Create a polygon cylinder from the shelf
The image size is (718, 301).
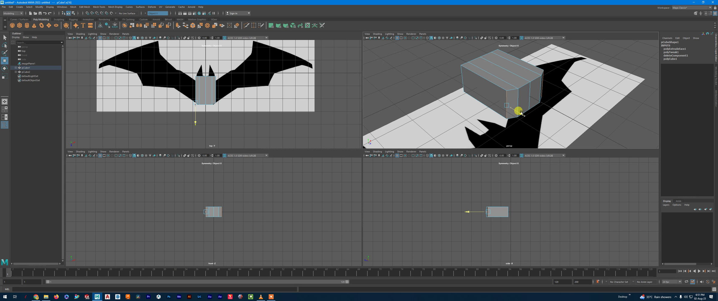(x=27, y=25)
